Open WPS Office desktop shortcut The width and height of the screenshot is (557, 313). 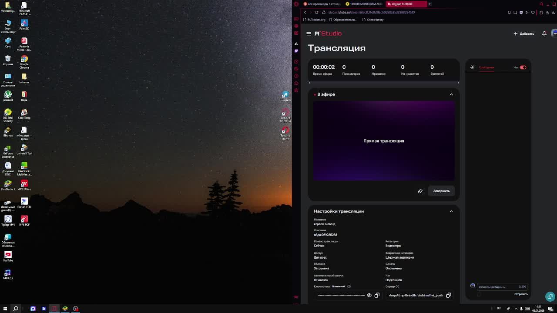pyautogui.click(x=24, y=185)
